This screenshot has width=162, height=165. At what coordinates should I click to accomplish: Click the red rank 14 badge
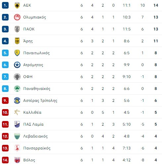pos(5,160)
